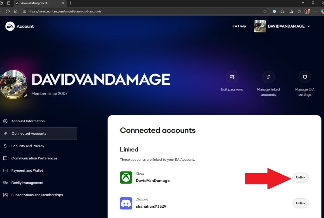Open EA Help
This screenshot has height=218, width=324.
239,26
